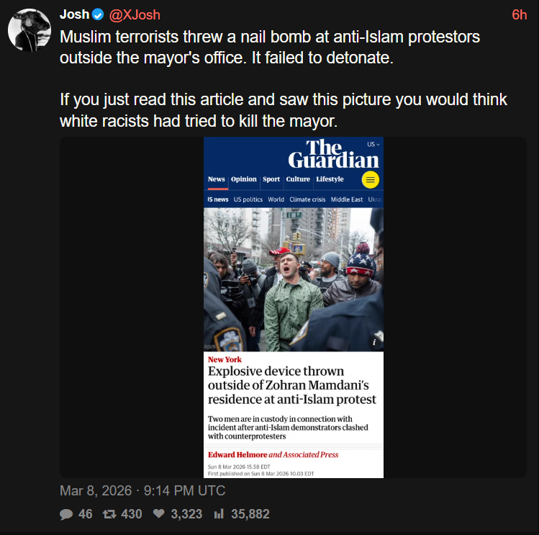
Task: Go to US politics subsection link
Action: 248,199
